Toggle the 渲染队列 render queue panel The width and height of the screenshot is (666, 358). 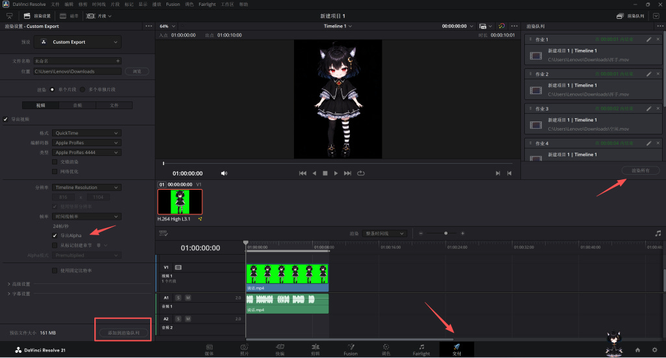(630, 16)
